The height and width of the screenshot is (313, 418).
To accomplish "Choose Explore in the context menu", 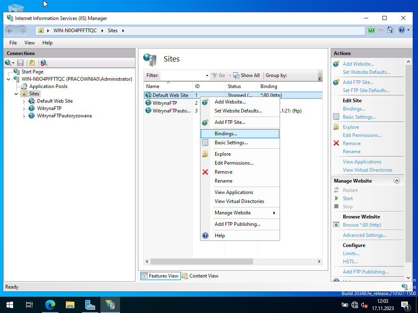I will coord(240,154).
